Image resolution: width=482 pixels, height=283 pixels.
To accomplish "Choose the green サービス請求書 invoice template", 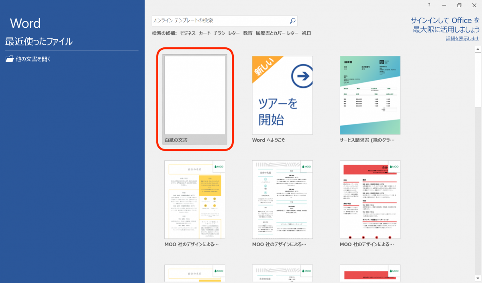I will click(x=370, y=95).
